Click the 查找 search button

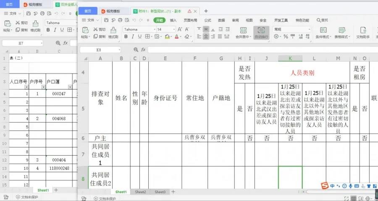[x=322, y=20]
